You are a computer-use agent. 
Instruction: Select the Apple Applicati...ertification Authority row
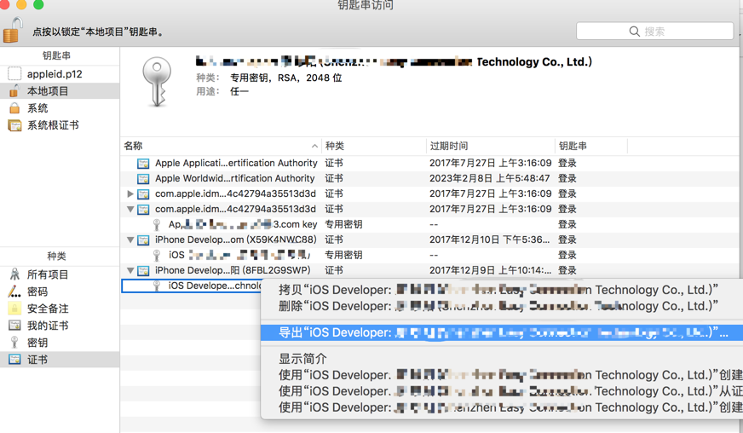[x=429, y=163]
